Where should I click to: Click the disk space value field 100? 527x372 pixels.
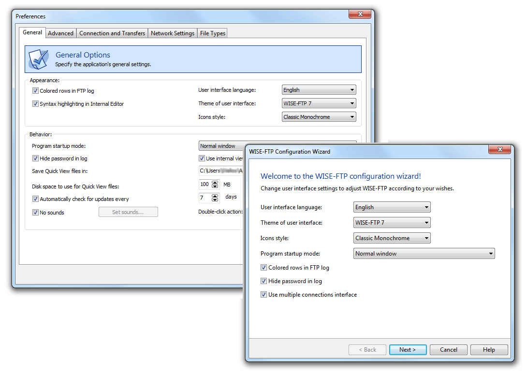click(205, 185)
